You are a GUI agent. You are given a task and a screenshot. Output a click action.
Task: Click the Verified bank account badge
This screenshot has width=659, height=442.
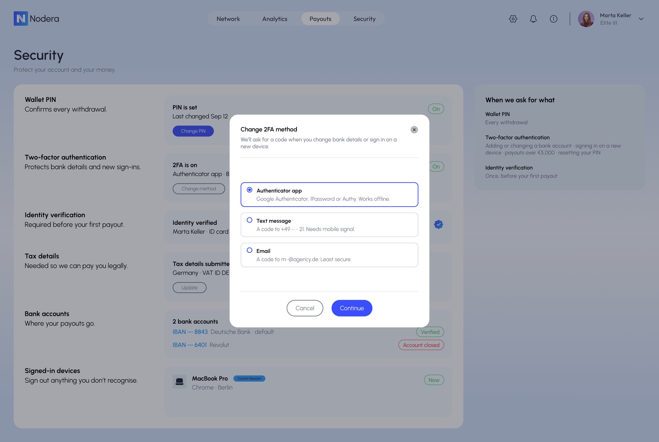(x=430, y=332)
